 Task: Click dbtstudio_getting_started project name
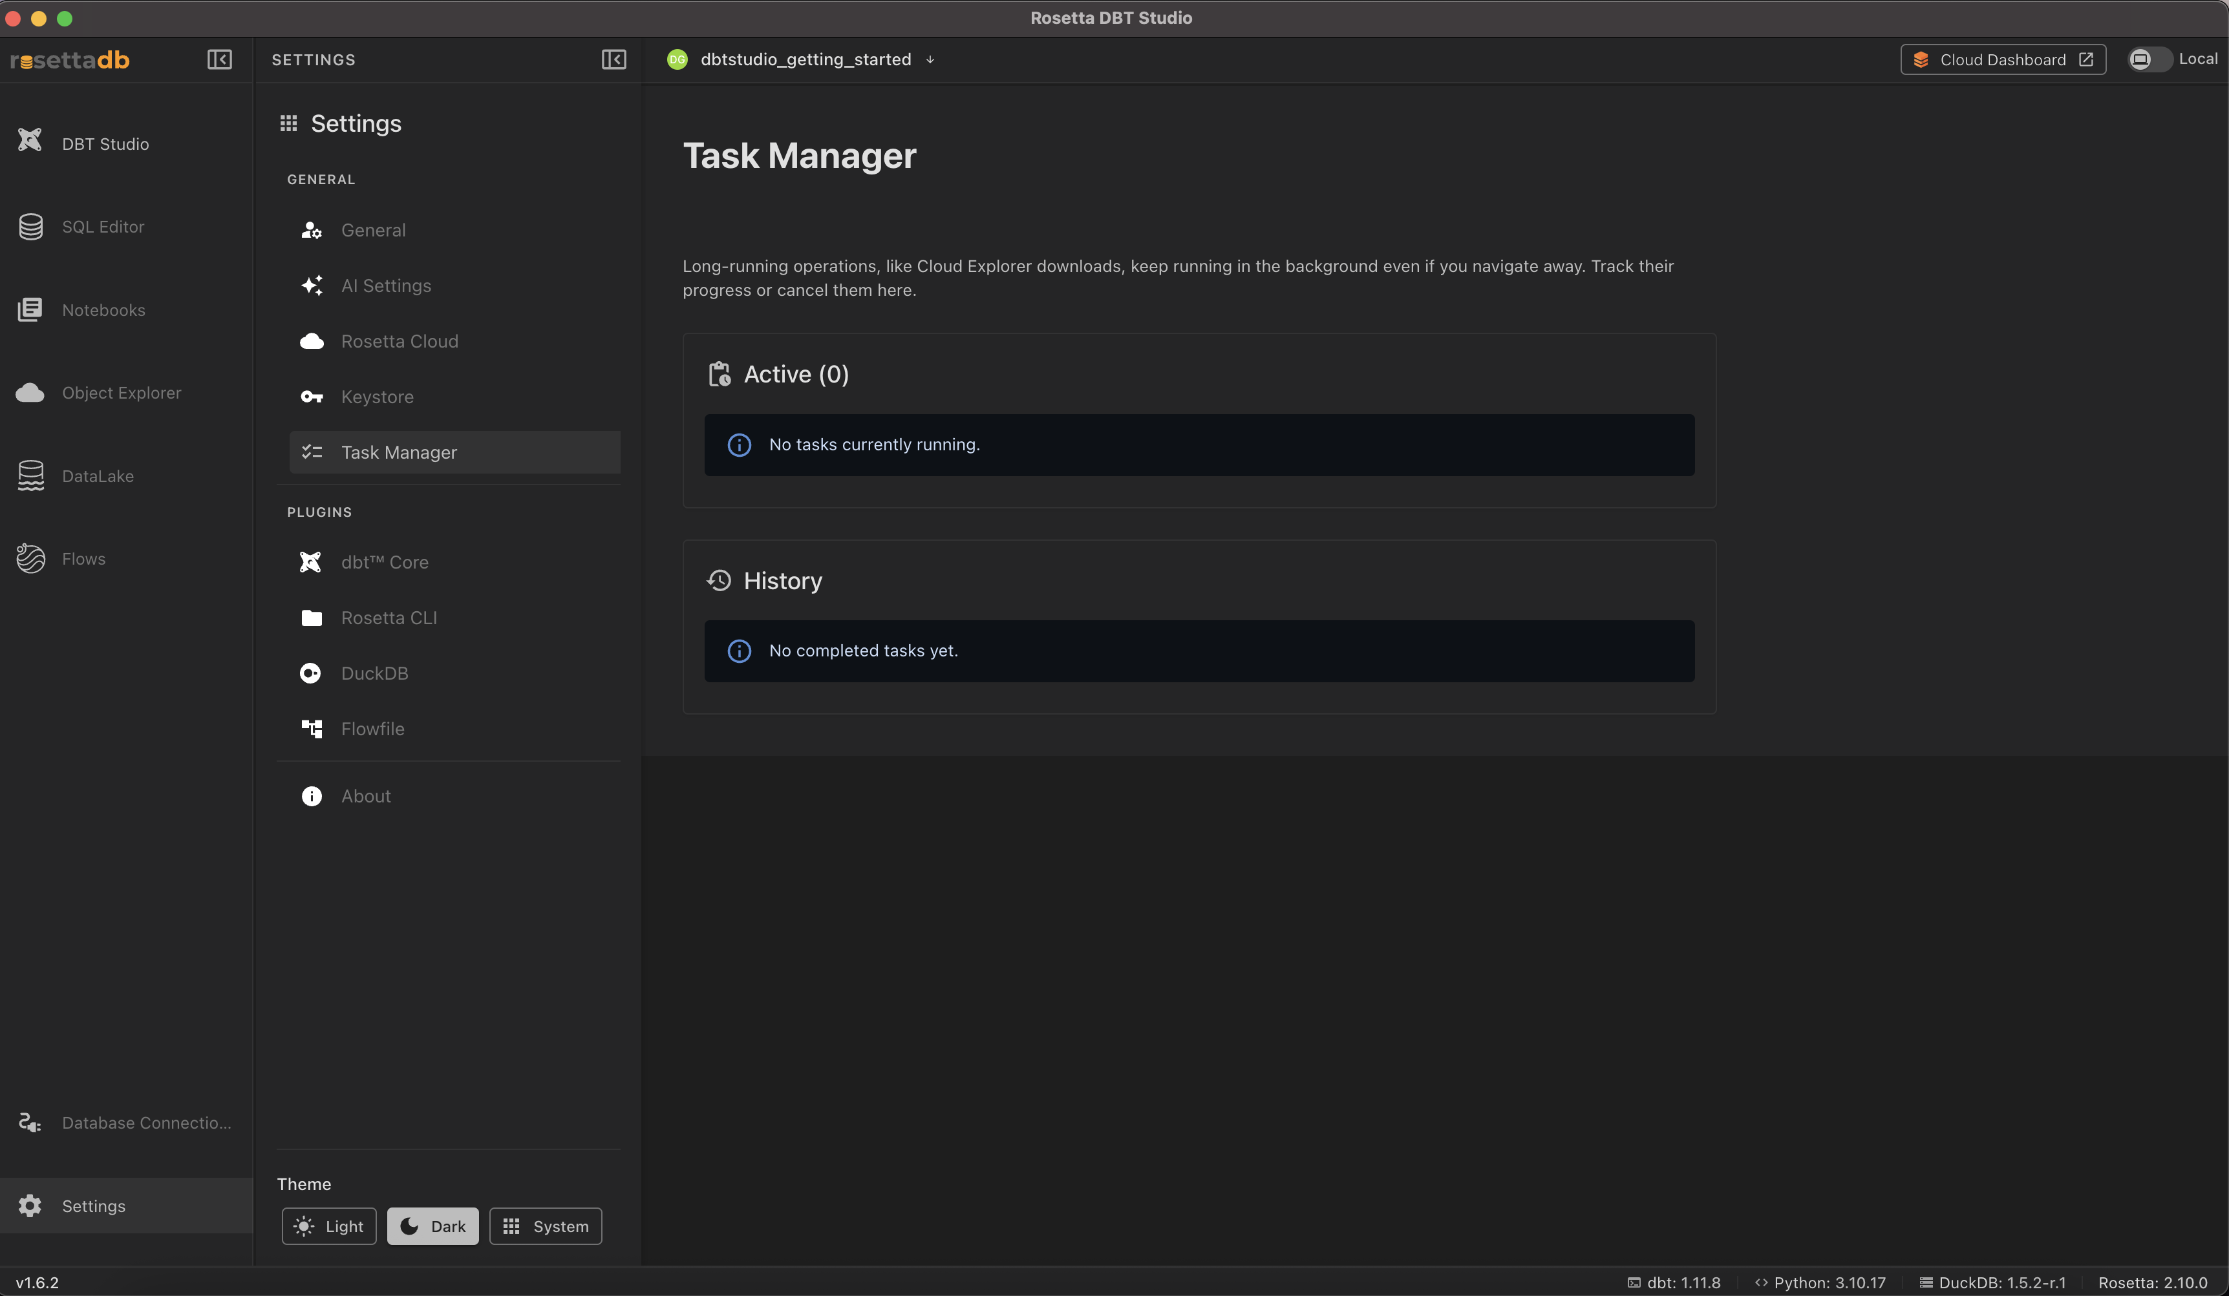805,59
